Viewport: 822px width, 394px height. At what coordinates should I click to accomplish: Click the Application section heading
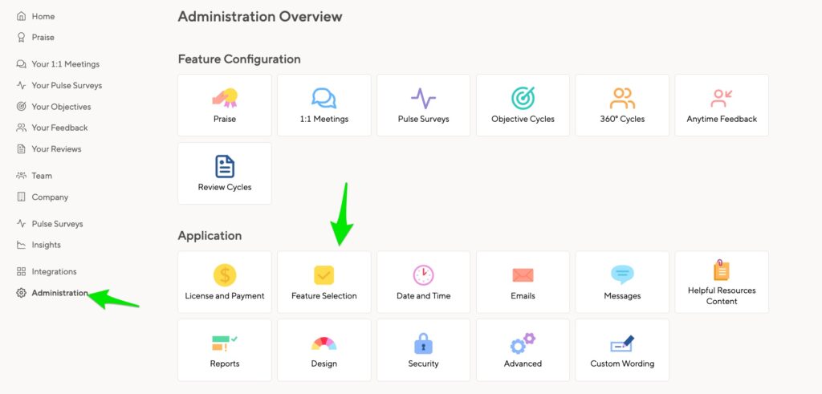pyautogui.click(x=210, y=236)
